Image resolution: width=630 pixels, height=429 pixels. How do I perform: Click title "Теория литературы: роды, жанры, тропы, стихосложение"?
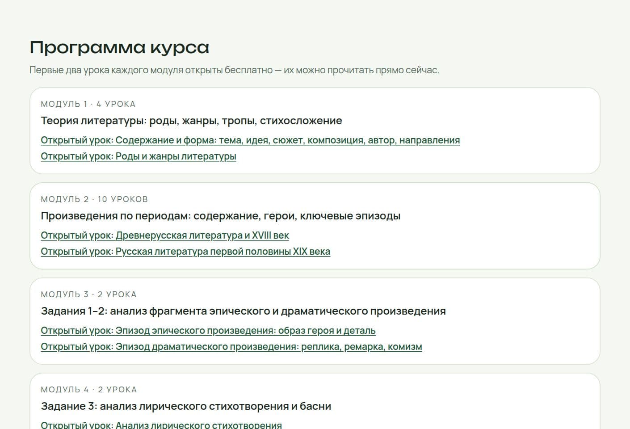click(191, 121)
